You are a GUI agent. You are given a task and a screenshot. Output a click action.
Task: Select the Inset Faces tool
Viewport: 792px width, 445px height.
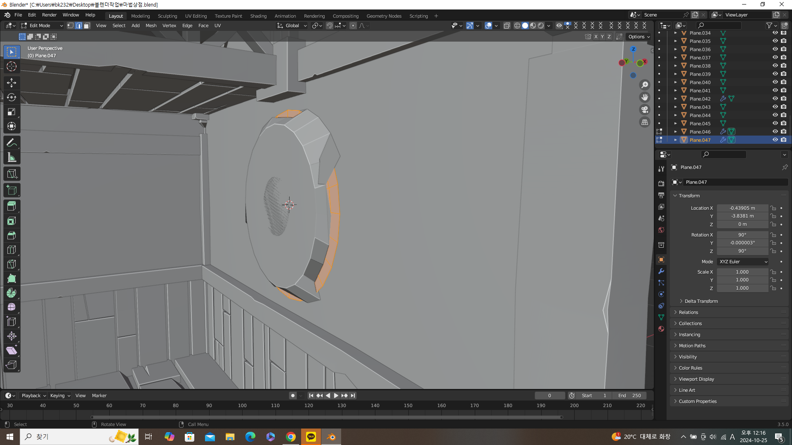(12, 221)
